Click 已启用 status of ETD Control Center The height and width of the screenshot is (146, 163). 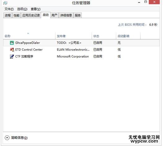pos(98,49)
